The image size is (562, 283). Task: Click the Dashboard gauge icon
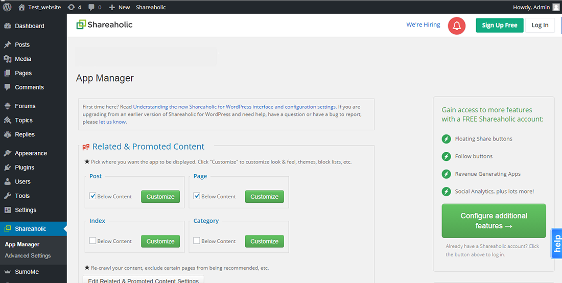[x=7, y=26]
